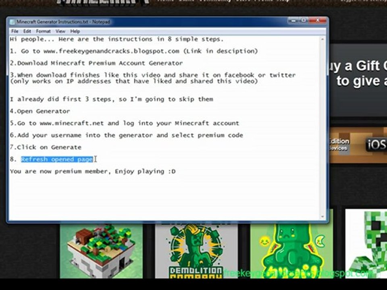Click the highlighted text 'Refresh opened page'
This screenshot has height=290, width=387.
[x=57, y=159]
